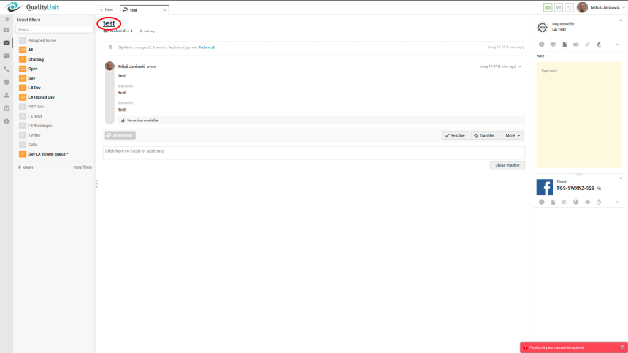The width and height of the screenshot is (628, 353).
Task: Click the Reply link
Action: click(x=136, y=151)
